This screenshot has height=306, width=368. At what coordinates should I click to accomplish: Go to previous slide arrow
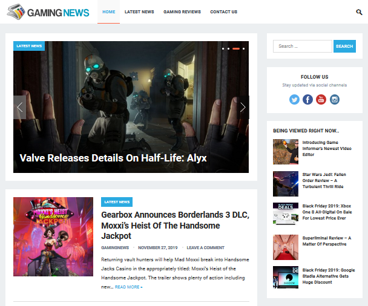click(x=20, y=107)
